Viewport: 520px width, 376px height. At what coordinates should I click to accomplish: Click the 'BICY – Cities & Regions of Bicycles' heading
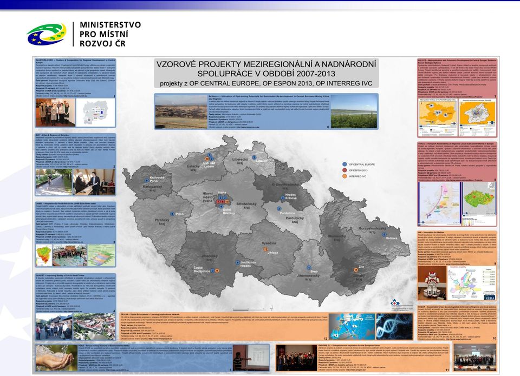[x=53, y=135]
